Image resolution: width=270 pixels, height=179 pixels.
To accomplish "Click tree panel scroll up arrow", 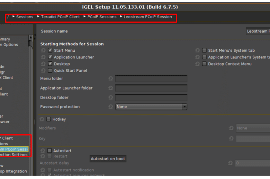I will 31,37.
